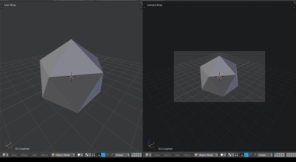Expand tool shelf plus icon in Camera Persp viewport
296x162 pixels.
(144, 8)
